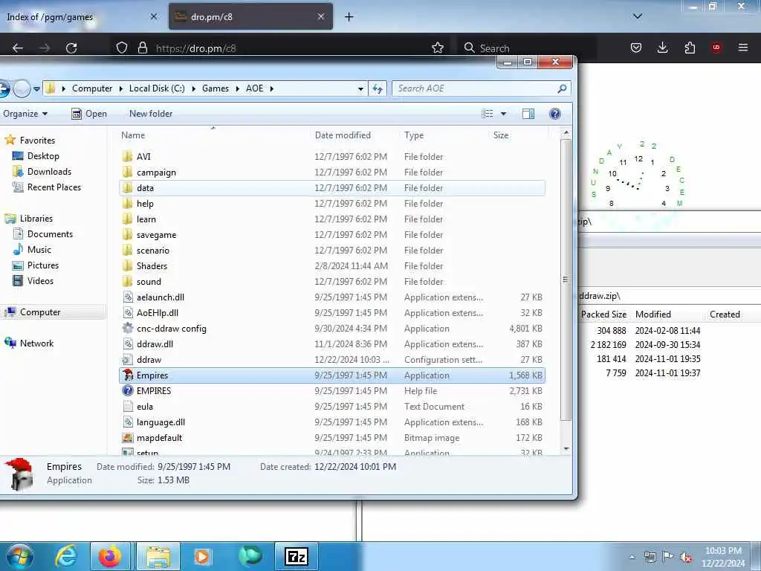Sort by Packed Size column in 7-Zip
The height and width of the screenshot is (571, 761).
(603, 314)
